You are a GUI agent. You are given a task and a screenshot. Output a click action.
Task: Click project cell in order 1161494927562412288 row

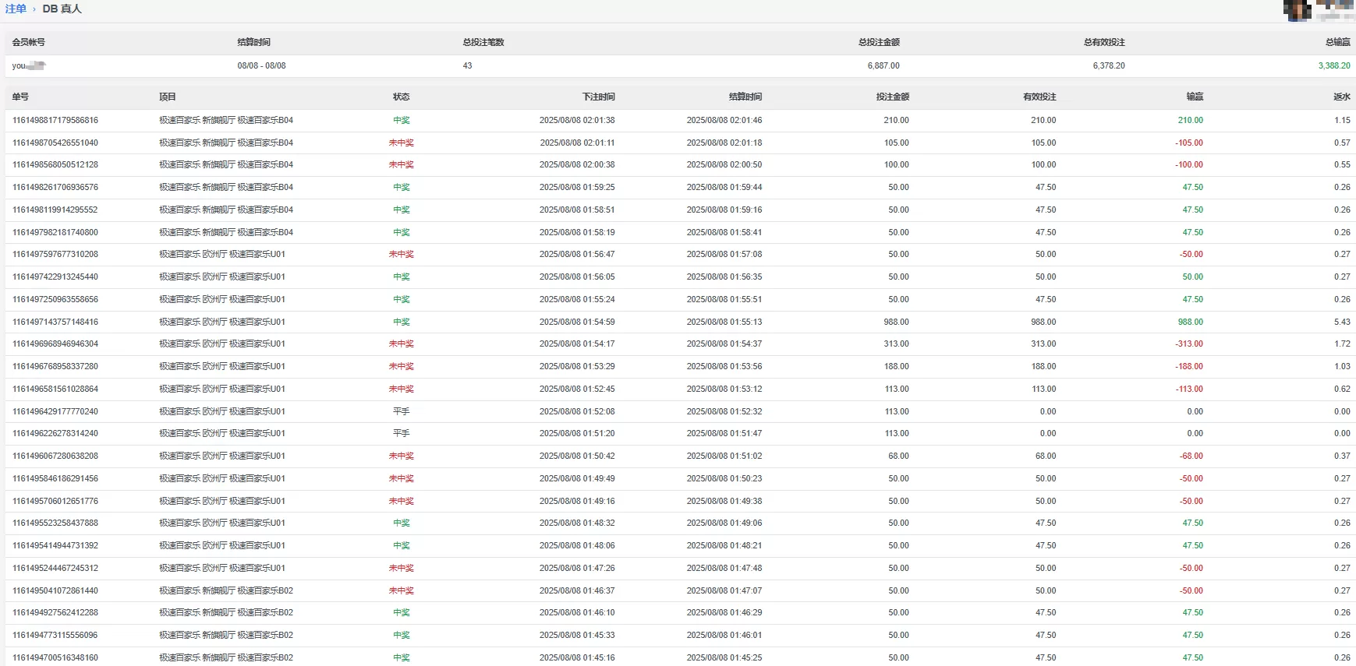coord(226,612)
